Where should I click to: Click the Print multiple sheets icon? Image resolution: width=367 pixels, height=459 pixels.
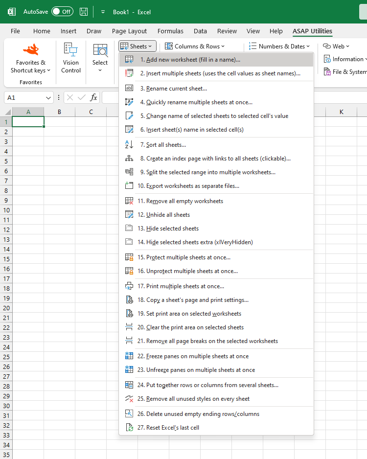(x=129, y=286)
